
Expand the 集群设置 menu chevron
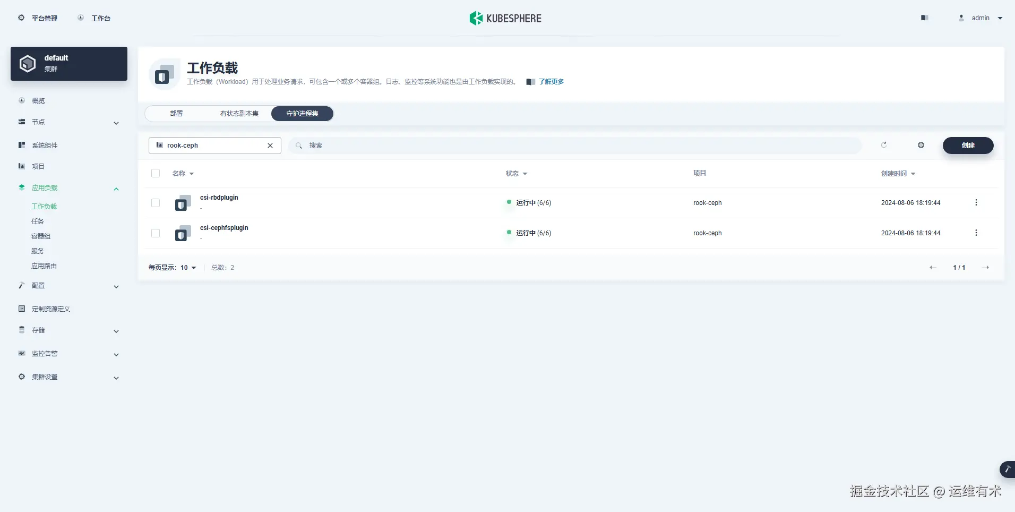(x=116, y=378)
